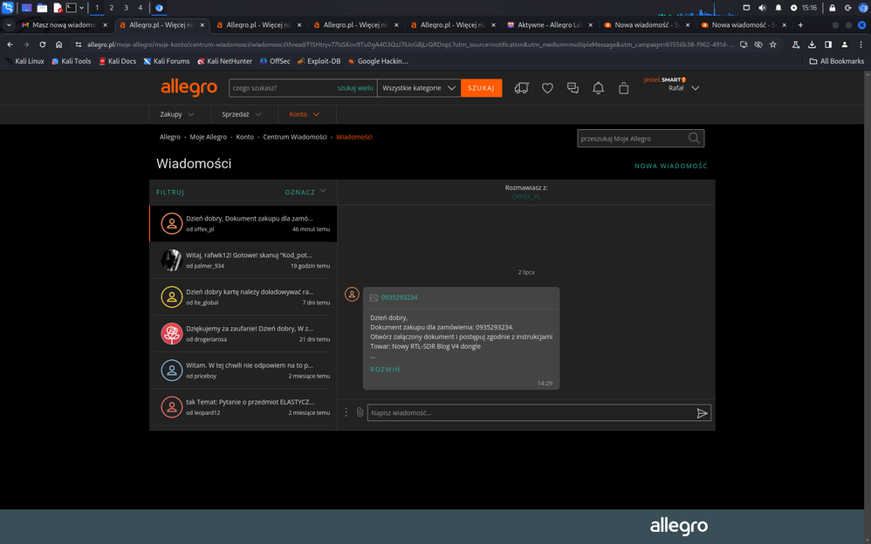Switch to the Masz nową wiadomość Gmail tab
Image resolution: width=871 pixels, height=544 pixels.
[64, 25]
